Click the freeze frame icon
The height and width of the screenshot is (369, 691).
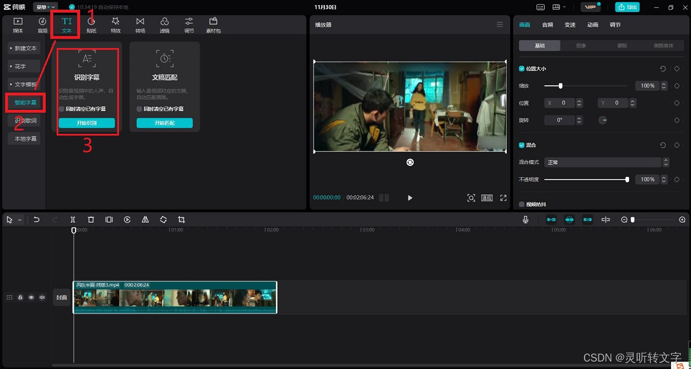(x=109, y=220)
